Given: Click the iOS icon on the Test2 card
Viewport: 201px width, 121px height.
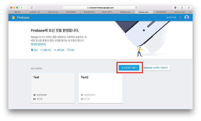Looking at the screenshot, I should pyautogui.click(x=82, y=99).
